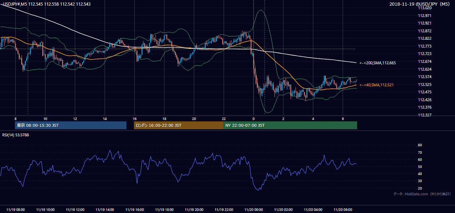The image size is (455, 213).
Task: Click the 11/20 00:00 time label
Action: click(x=253, y=210)
